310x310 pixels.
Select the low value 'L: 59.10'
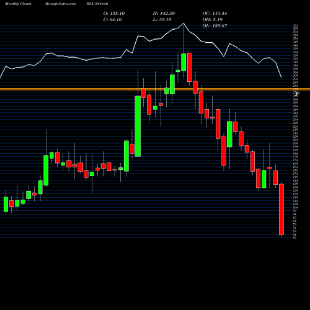(162, 20)
